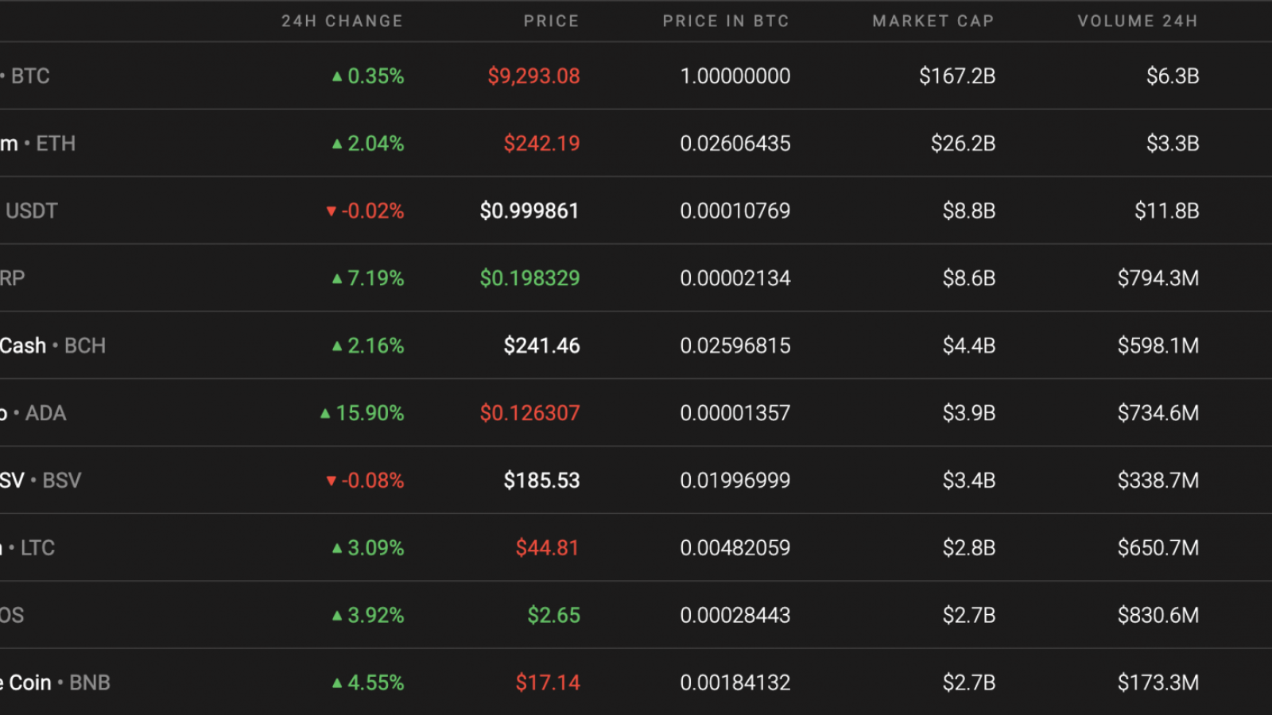Select the $242.19 price
1272x715 pixels.
[541, 144]
